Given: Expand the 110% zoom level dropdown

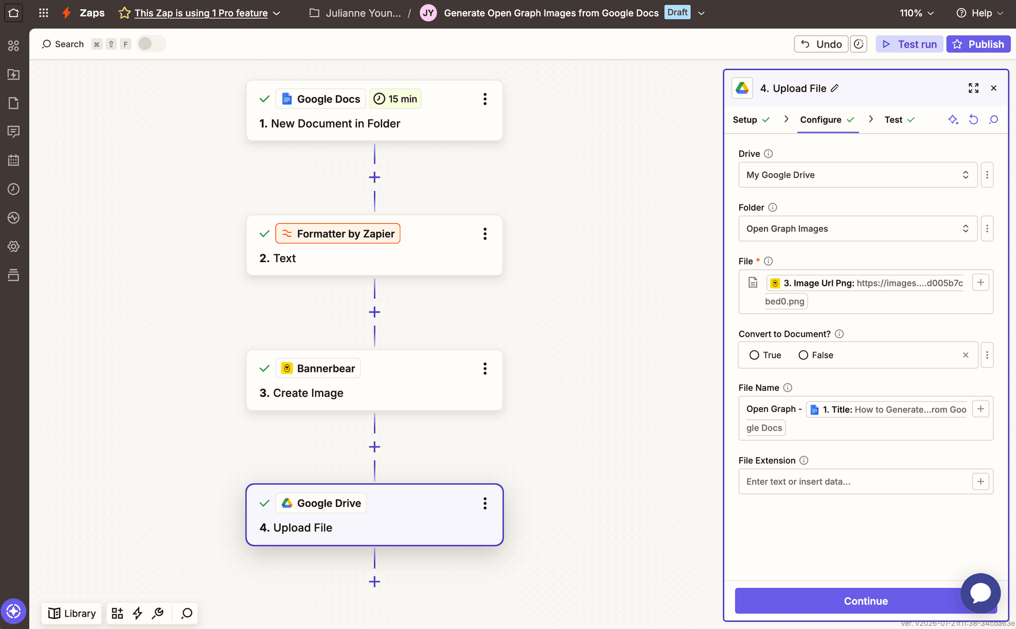Looking at the screenshot, I should pyautogui.click(x=916, y=13).
